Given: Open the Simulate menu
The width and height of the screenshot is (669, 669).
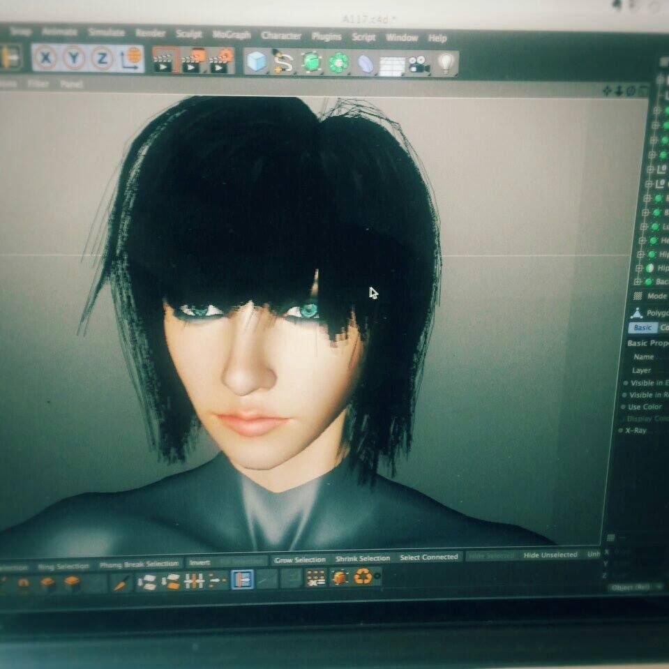Looking at the screenshot, I should [x=106, y=32].
